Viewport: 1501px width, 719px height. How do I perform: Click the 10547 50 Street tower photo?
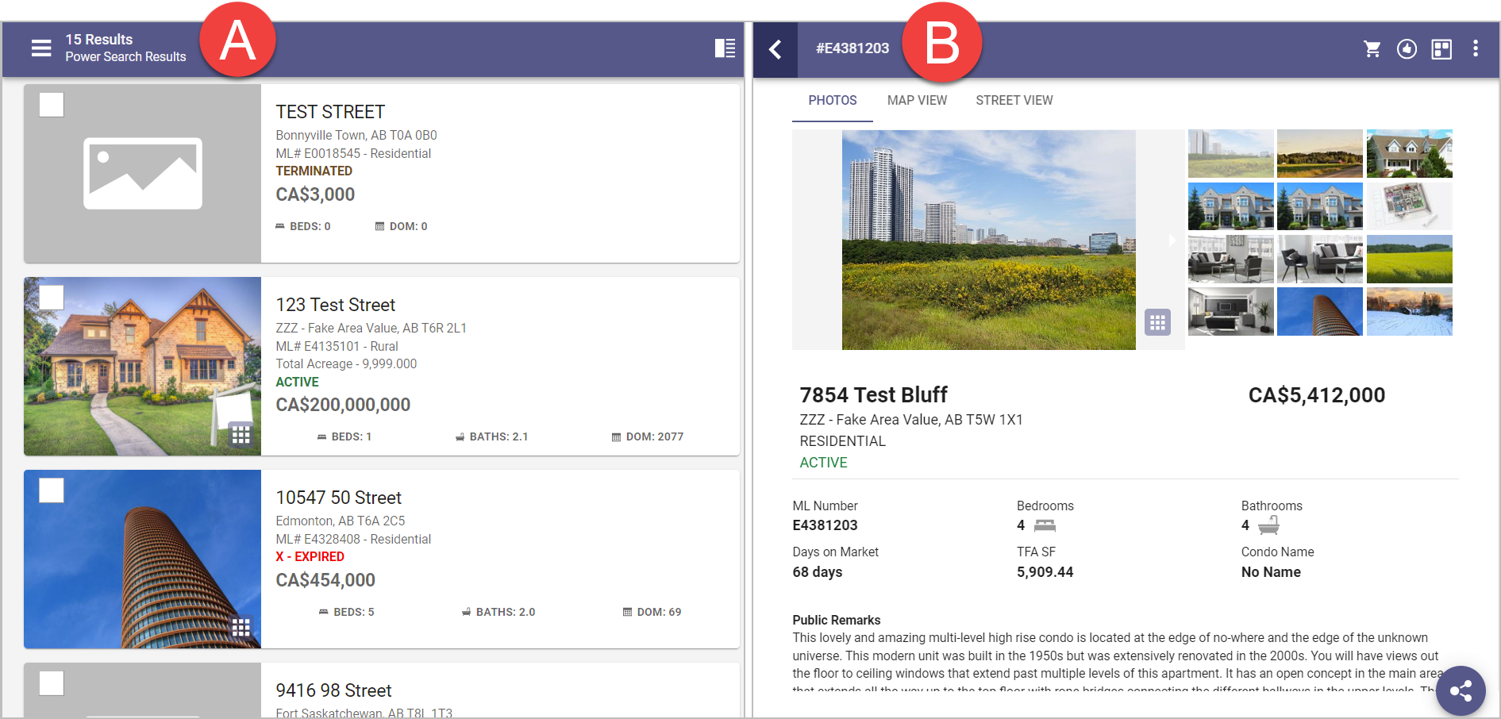142,559
